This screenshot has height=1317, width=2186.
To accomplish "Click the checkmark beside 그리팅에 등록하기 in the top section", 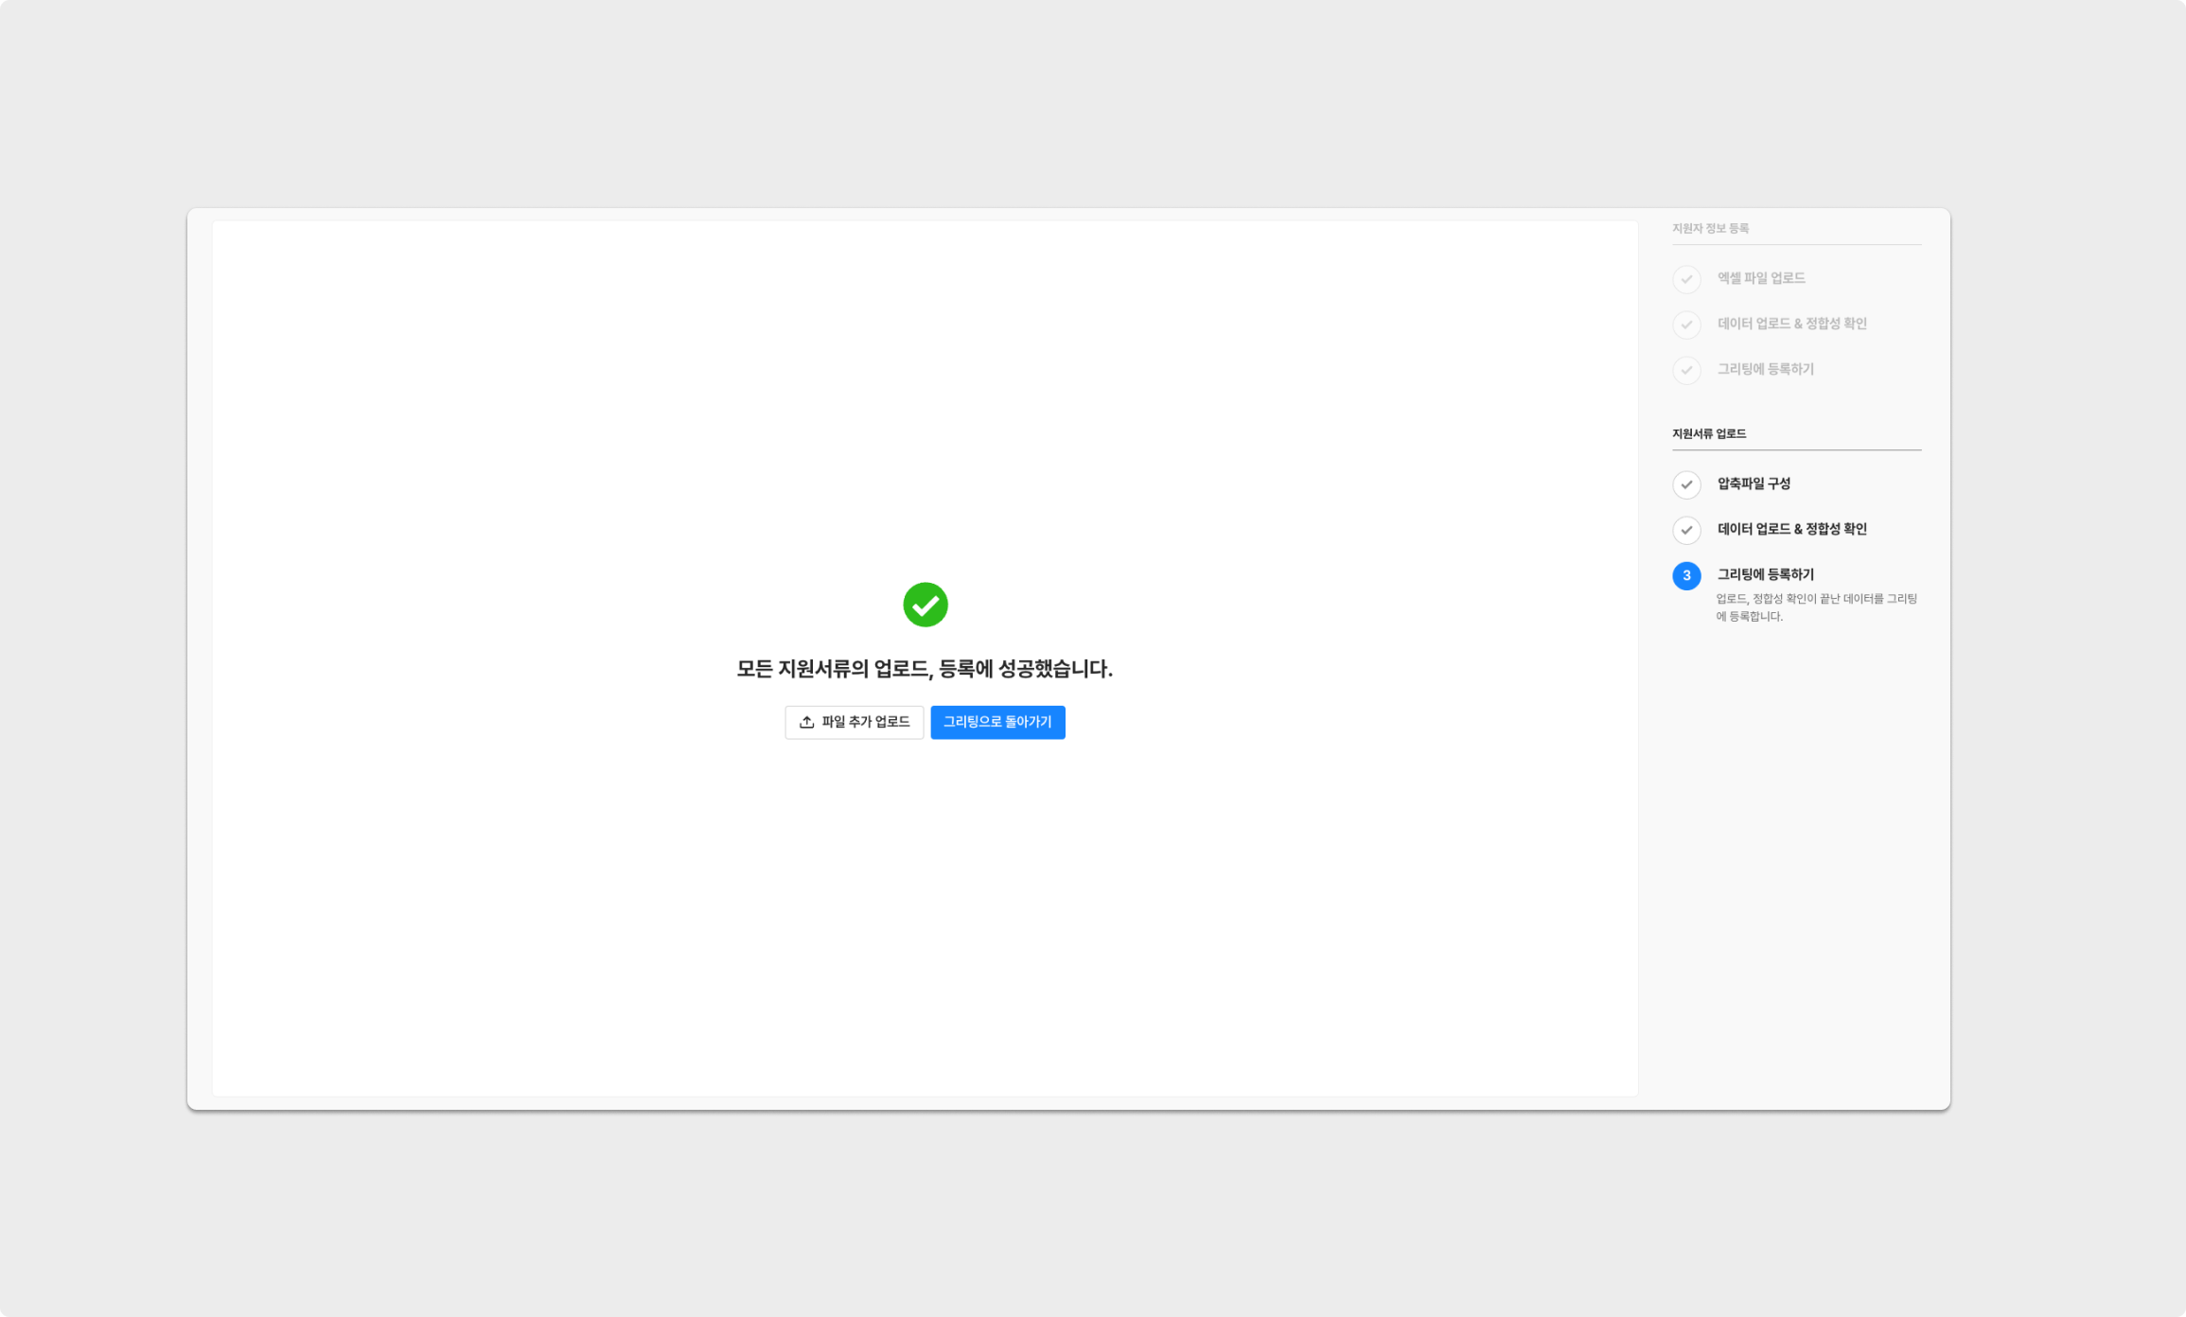I will pos(1685,370).
